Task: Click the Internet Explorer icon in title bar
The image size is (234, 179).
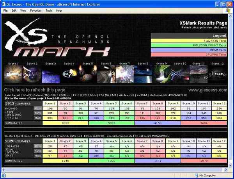Action: [4, 4]
